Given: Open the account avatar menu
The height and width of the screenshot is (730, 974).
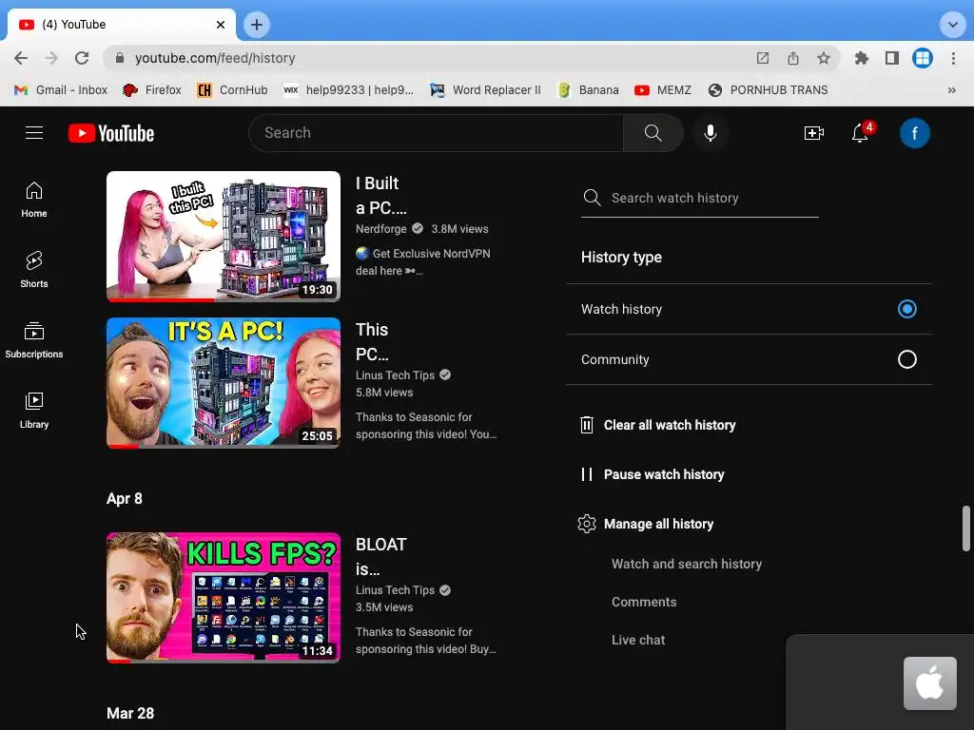Looking at the screenshot, I should point(914,133).
